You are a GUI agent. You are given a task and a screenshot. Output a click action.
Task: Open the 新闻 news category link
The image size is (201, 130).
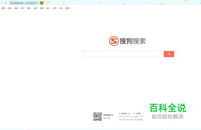(x=3, y=8)
